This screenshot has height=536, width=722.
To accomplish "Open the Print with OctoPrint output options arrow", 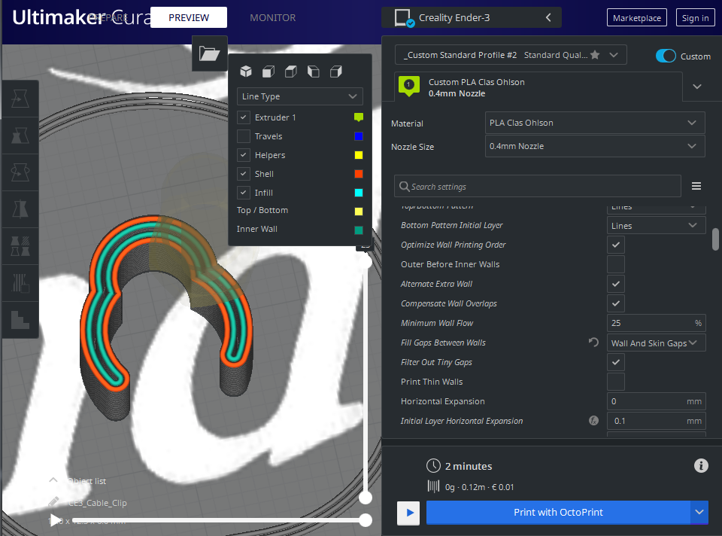I will [x=699, y=513].
